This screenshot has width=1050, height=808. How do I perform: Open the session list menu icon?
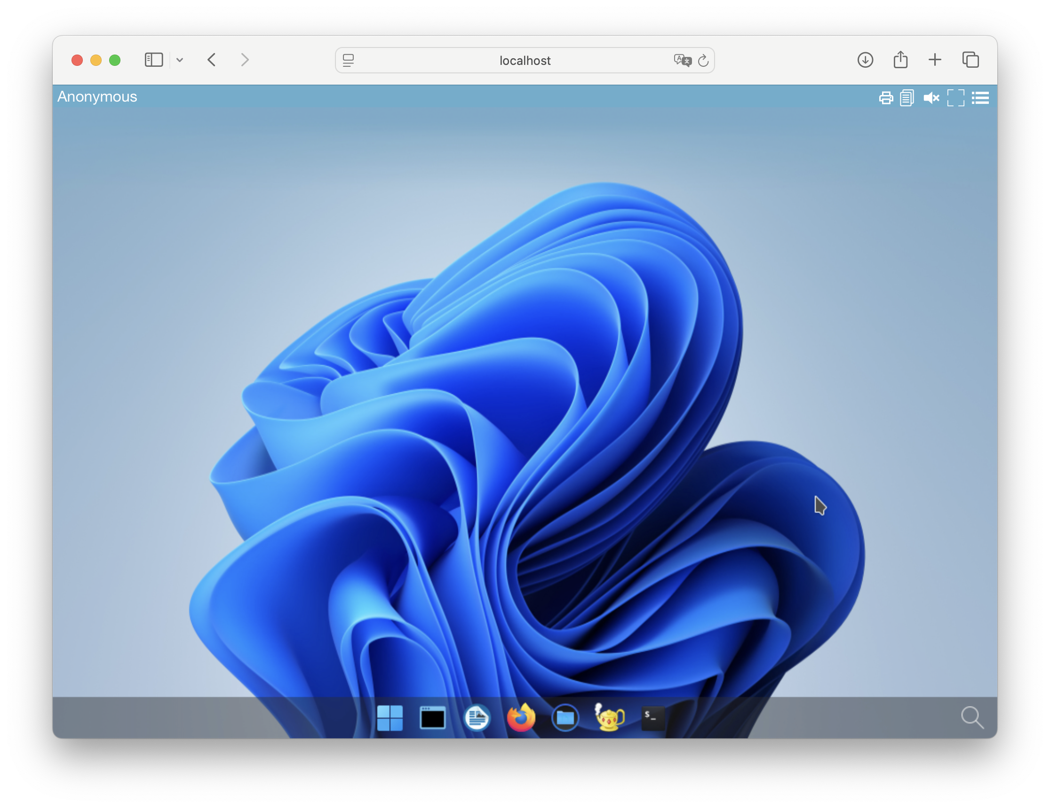tap(980, 98)
